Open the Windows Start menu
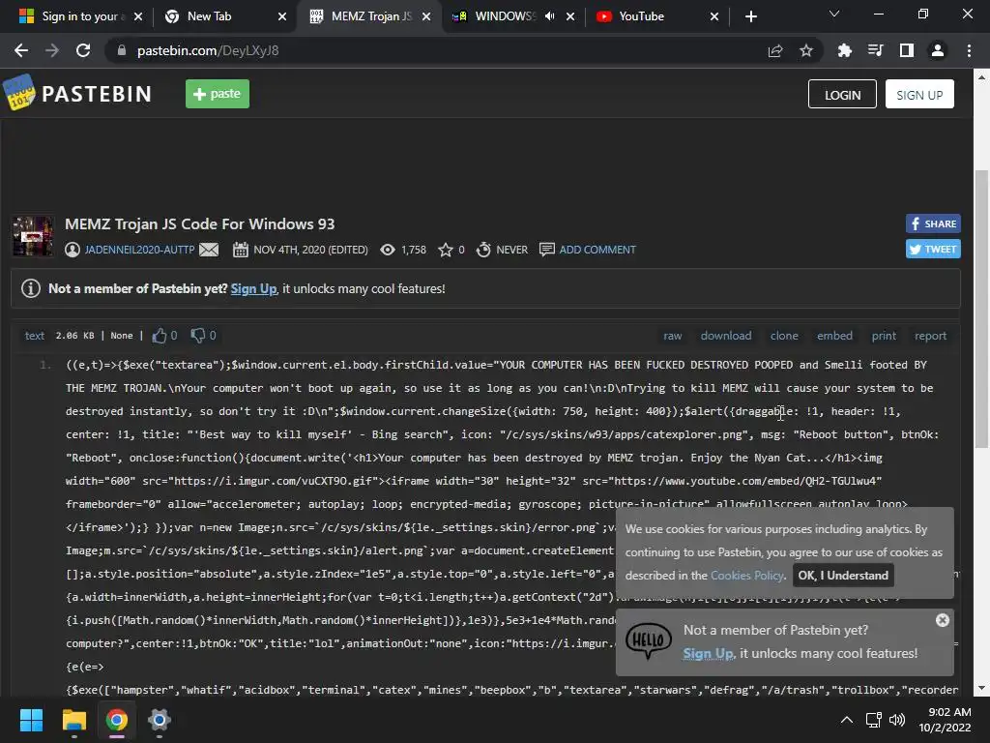This screenshot has height=743, width=990. tap(31, 720)
